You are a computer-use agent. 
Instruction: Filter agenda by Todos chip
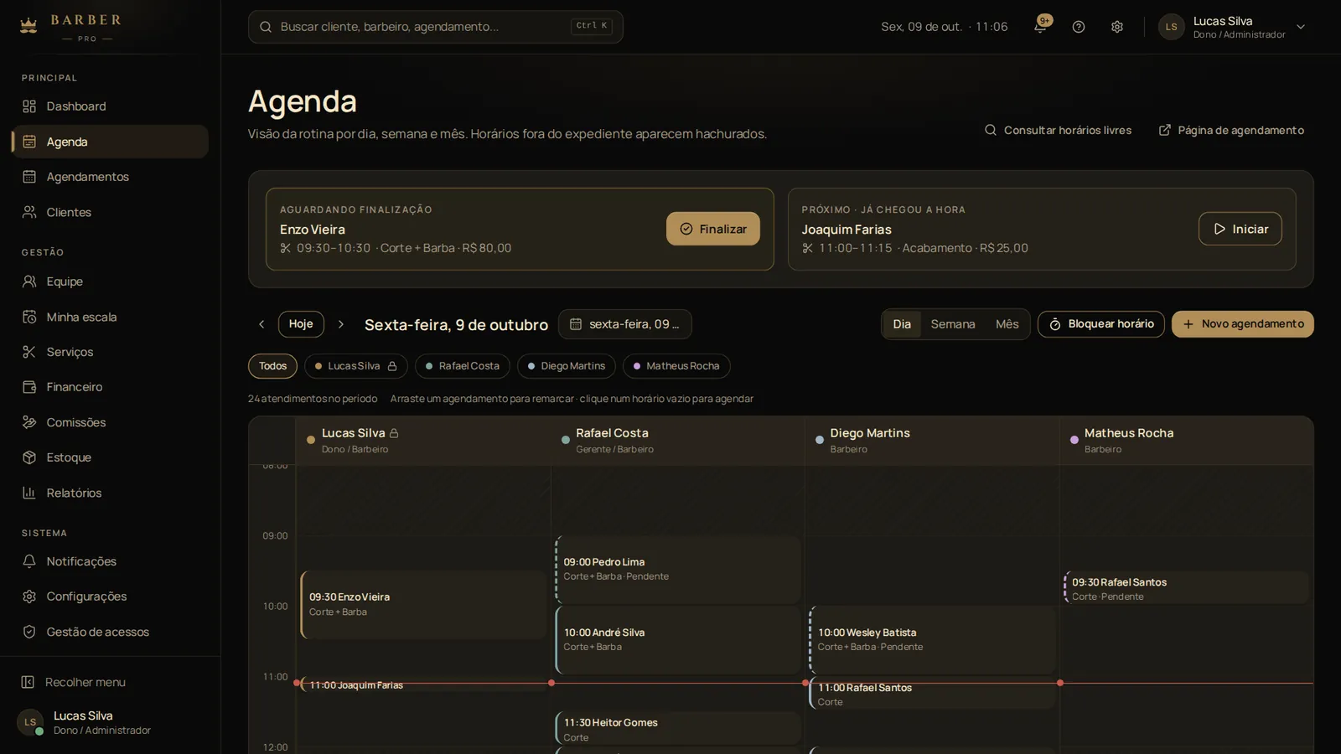[272, 366]
